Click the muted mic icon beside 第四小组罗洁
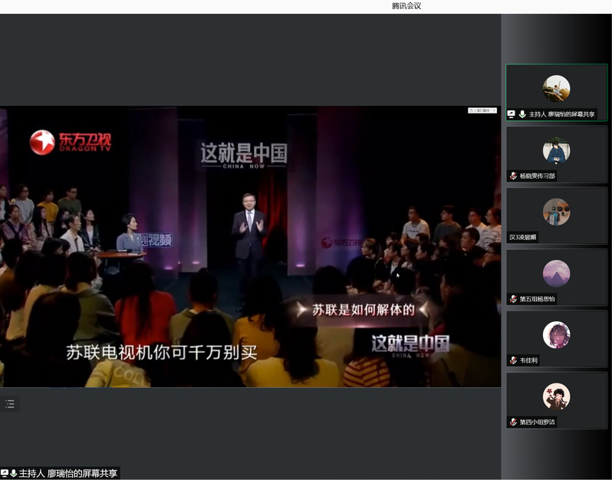The width and height of the screenshot is (612, 480). 513,422
